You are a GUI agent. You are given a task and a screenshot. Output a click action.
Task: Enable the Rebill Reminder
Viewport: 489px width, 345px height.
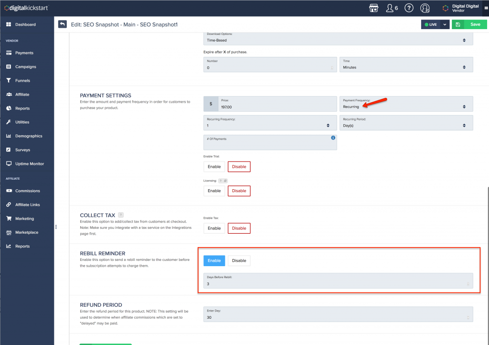coord(214,261)
